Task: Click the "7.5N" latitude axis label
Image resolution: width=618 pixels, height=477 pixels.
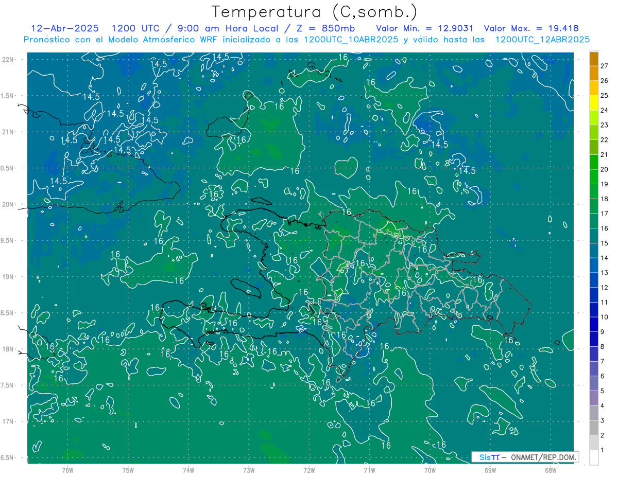Action: [8, 385]
